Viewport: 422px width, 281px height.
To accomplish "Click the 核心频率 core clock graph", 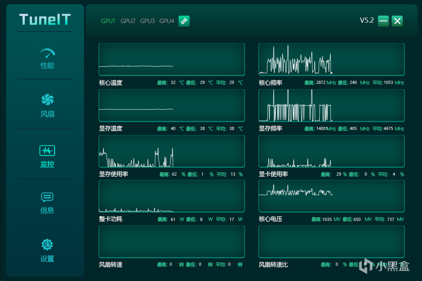I will 331,59.
